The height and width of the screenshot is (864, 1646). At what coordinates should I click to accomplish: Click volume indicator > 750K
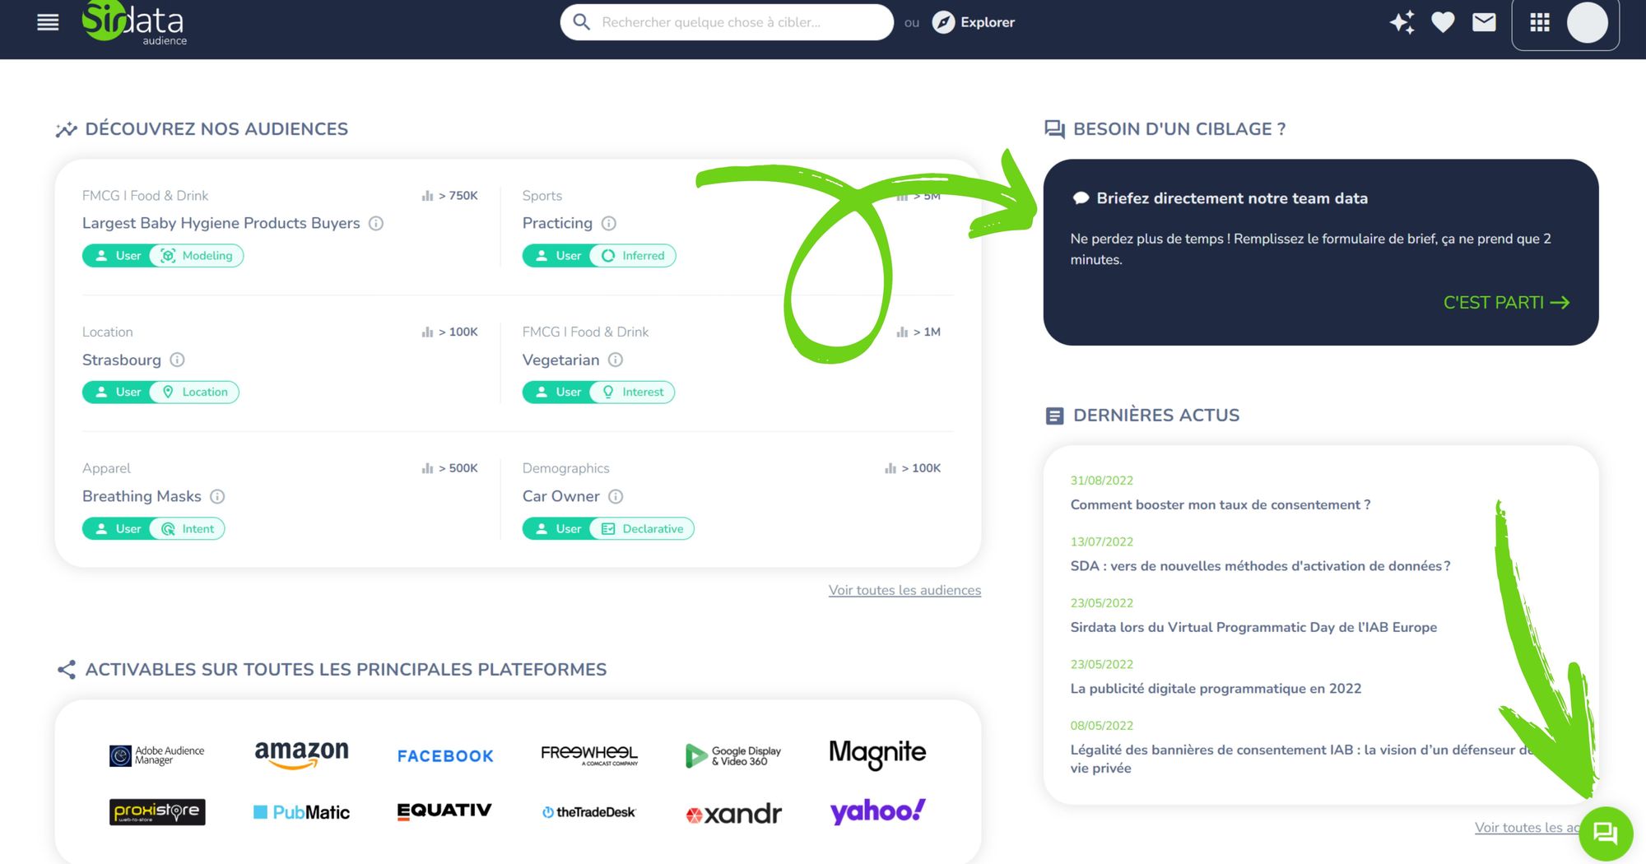tap(449, 196)
